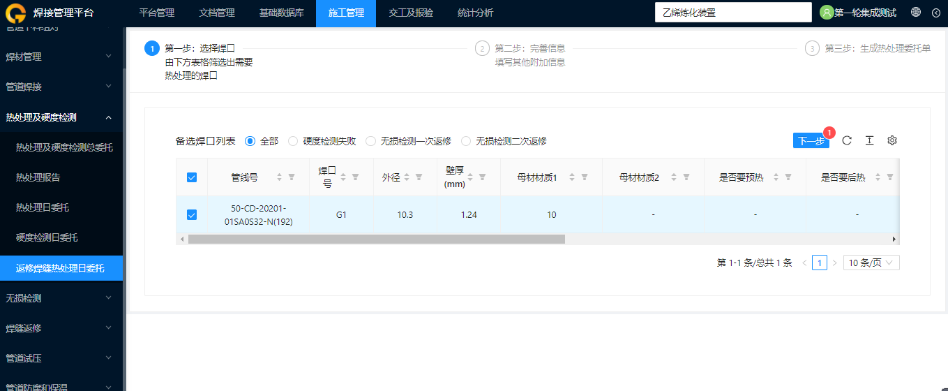Select the 硬度检测失败 radio option

(x=292, y=141)
